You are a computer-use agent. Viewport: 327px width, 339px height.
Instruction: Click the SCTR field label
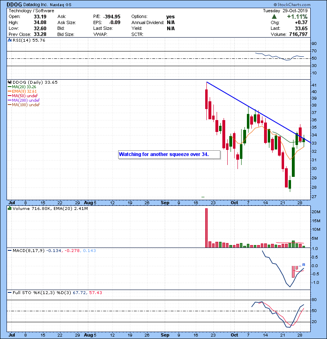[x=137, y=34]
